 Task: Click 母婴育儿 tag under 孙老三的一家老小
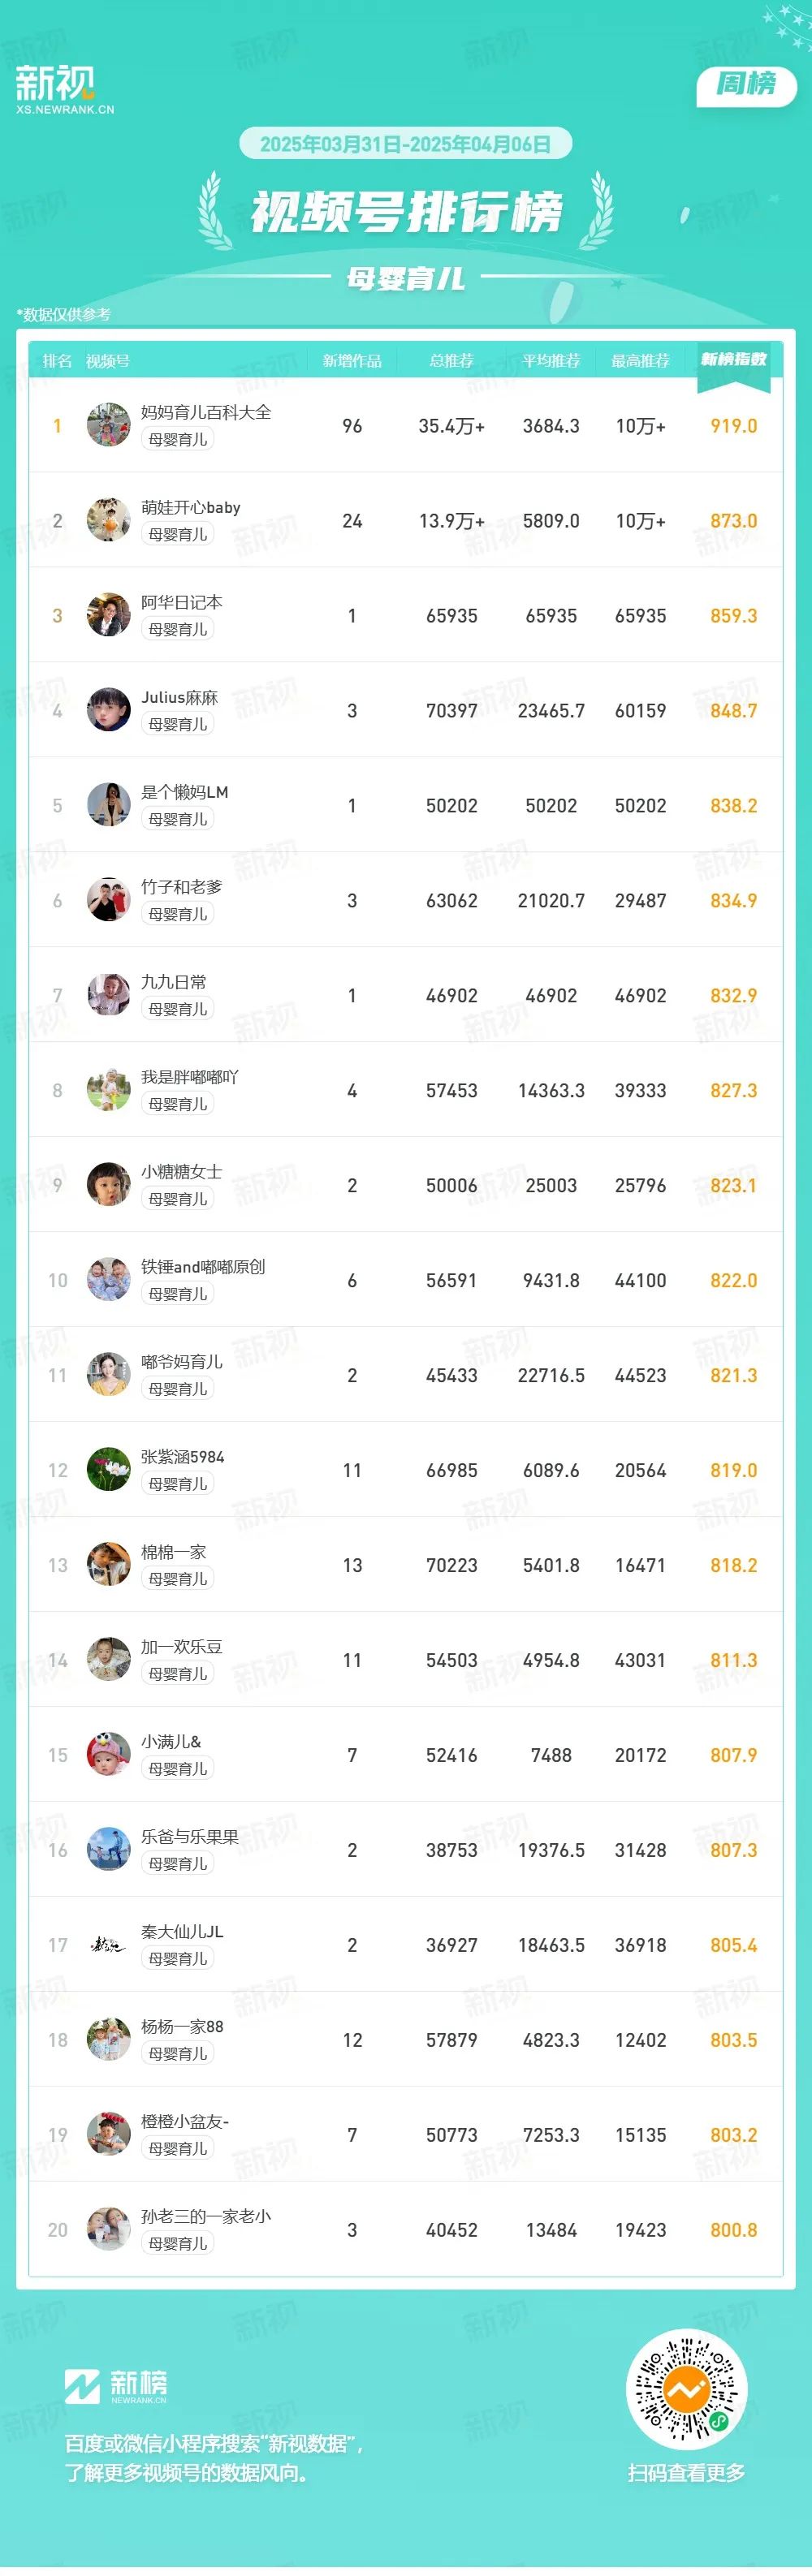[178, 2244]
